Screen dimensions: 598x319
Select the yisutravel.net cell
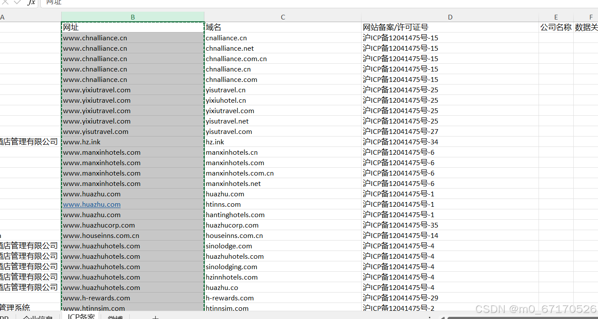(283, 121)
